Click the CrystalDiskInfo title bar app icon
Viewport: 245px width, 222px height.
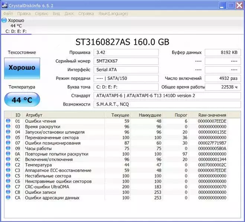[x=4, y=6]
